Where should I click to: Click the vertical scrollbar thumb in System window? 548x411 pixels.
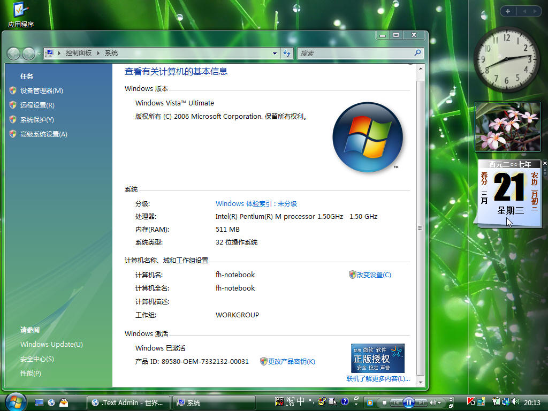click(421, 228)
